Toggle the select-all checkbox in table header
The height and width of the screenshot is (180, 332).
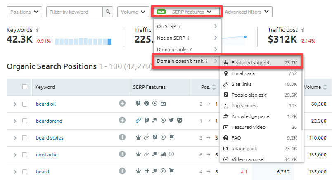[25, 87]
